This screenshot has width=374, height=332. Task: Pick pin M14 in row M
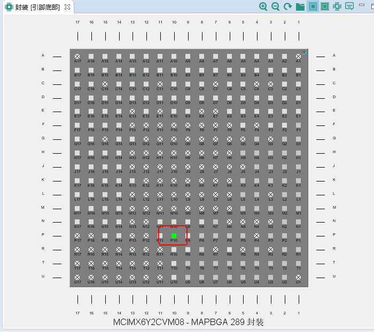119,208
